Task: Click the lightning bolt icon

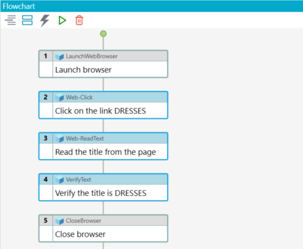Action: [x=44, y=21]
